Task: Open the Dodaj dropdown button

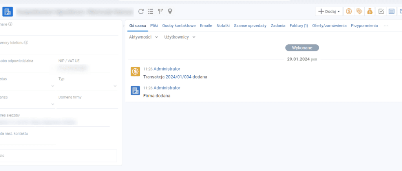Action: pos(329,11)
